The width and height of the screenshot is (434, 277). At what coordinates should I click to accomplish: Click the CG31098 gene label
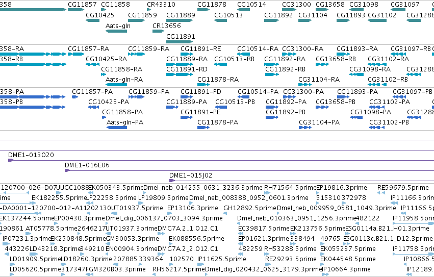(x=364, y=5)
